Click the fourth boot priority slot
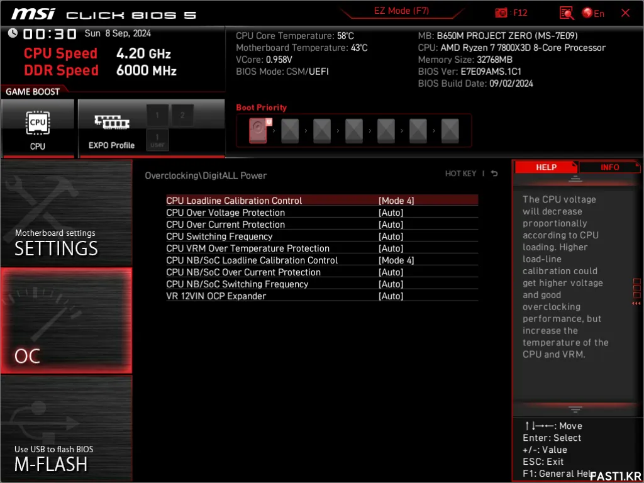644x483 pixels. click(354, 131)
